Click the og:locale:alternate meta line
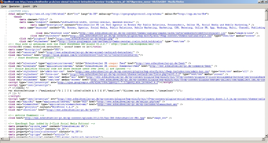Viewport: 268px width, 143px height. pos(45,132)
